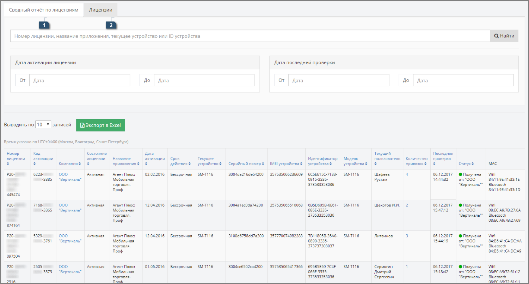Open ООО Вертикаль link in 02.02.2016 row

[x=70, y=177]
